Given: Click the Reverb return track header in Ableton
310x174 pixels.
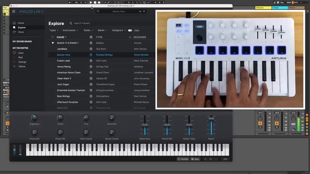Looking at the screenshot, I should (263, 8).
